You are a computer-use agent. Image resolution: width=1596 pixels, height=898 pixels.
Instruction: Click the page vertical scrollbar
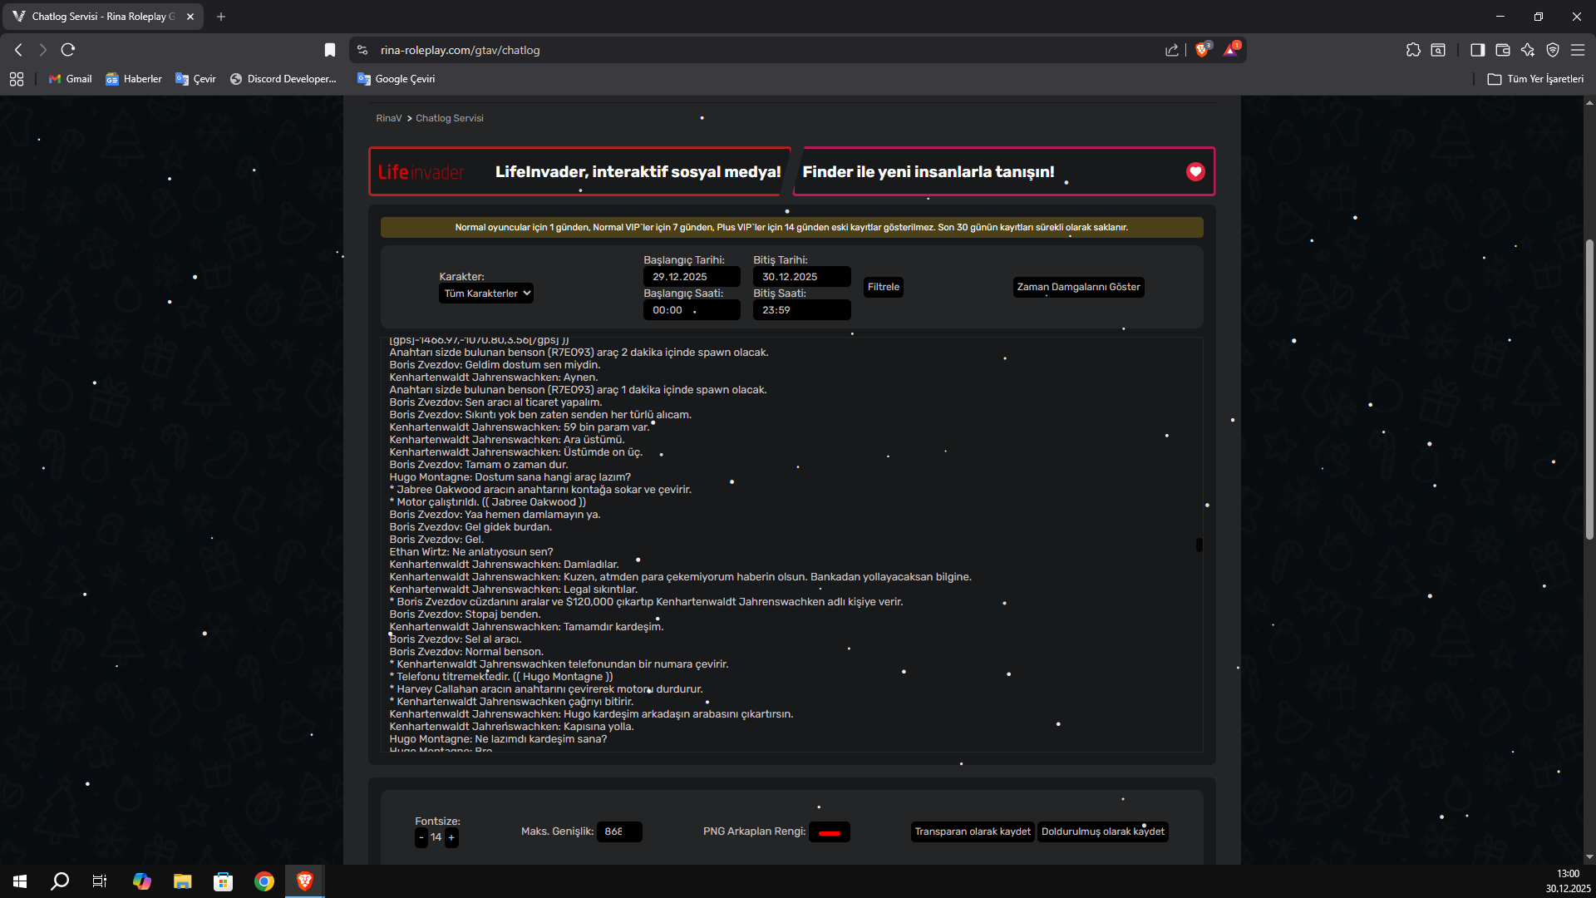tap(1589, 389)
